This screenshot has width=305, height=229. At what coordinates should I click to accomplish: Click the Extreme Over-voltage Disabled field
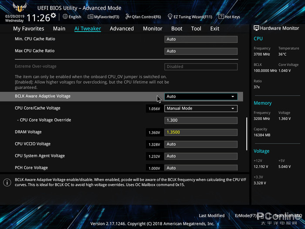pyautogui.click(x=201, y=67)
